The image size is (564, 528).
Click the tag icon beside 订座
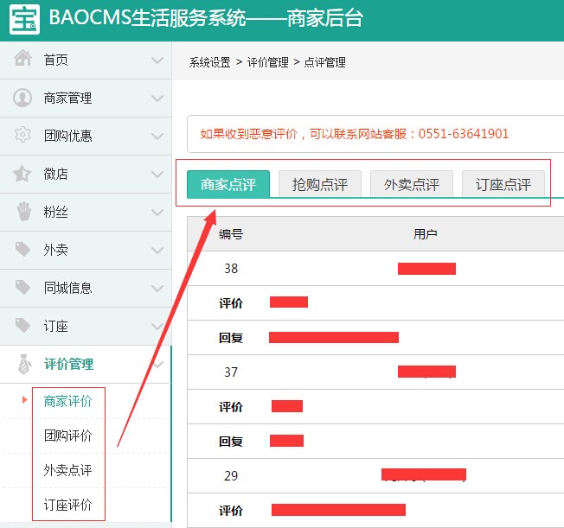(x=22, y=325)
